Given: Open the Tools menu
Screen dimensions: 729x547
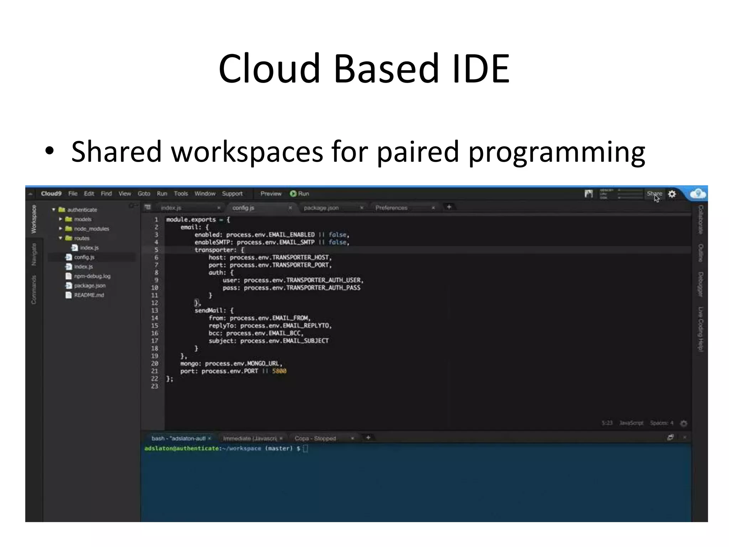Looking at the screenshot, I should [x=181, y=194].
